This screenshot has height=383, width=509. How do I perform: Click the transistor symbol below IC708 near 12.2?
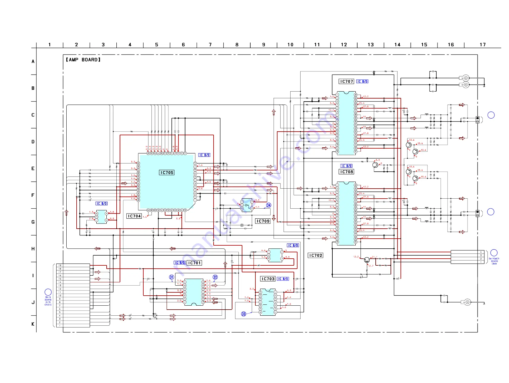(x=367, y=260)
